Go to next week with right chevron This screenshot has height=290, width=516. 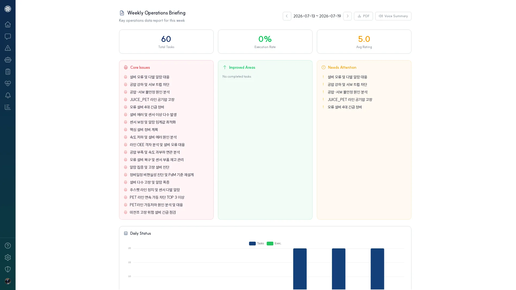[347, 16]
